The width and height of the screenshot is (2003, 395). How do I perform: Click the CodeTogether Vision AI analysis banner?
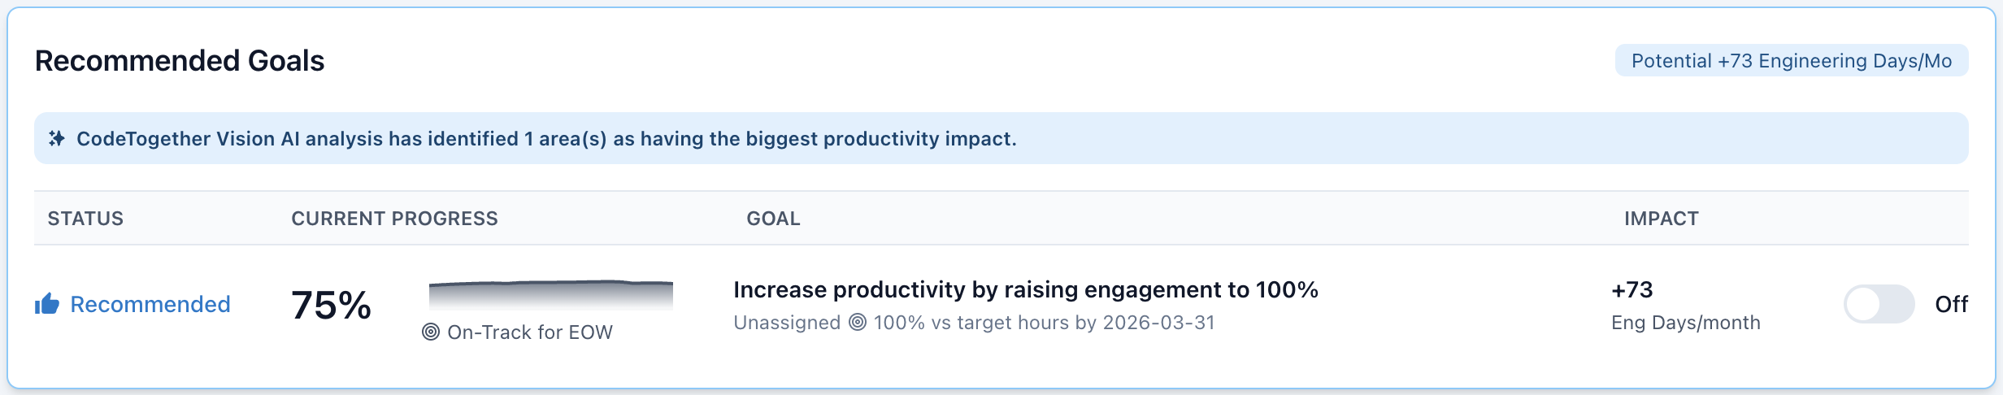[x=1001, y=138]
